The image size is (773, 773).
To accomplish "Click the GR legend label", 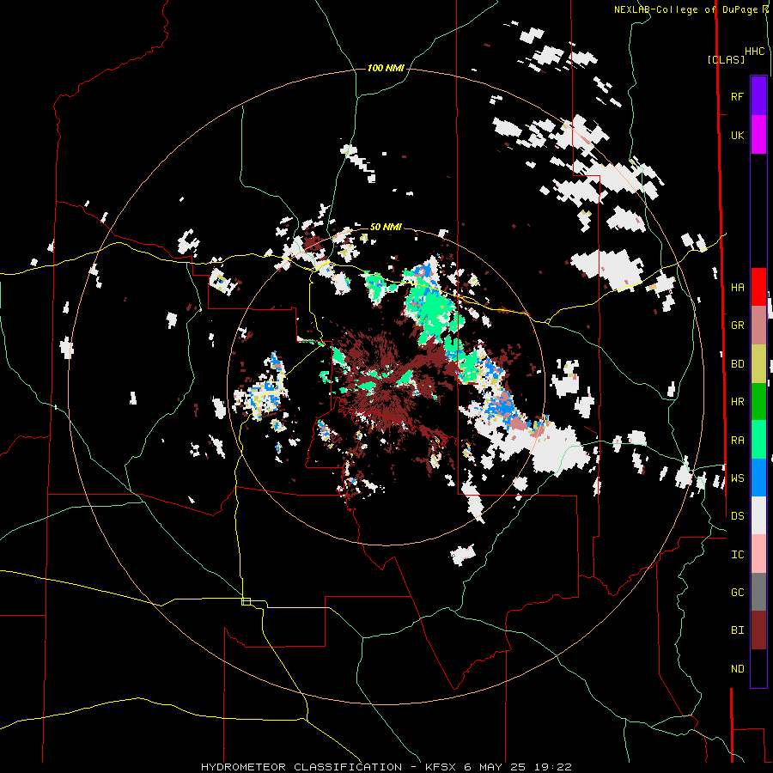I will (737, 326).
